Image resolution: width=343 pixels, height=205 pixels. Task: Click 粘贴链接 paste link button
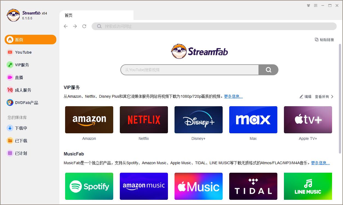(324, 40)
